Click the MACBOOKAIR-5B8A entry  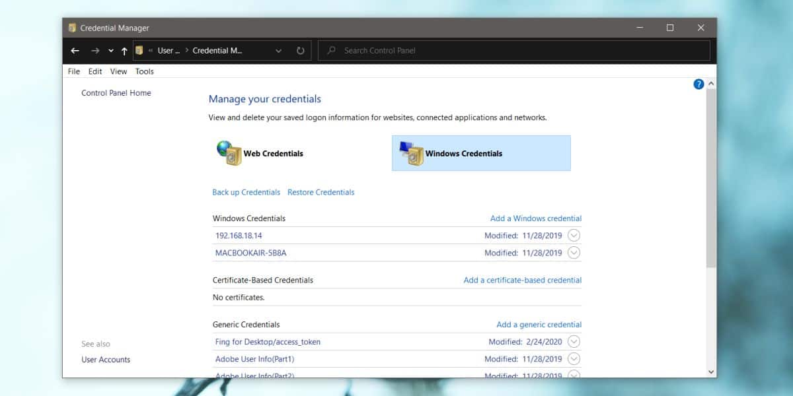251,253
